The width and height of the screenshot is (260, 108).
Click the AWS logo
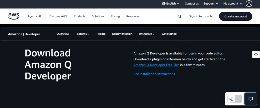14,16
